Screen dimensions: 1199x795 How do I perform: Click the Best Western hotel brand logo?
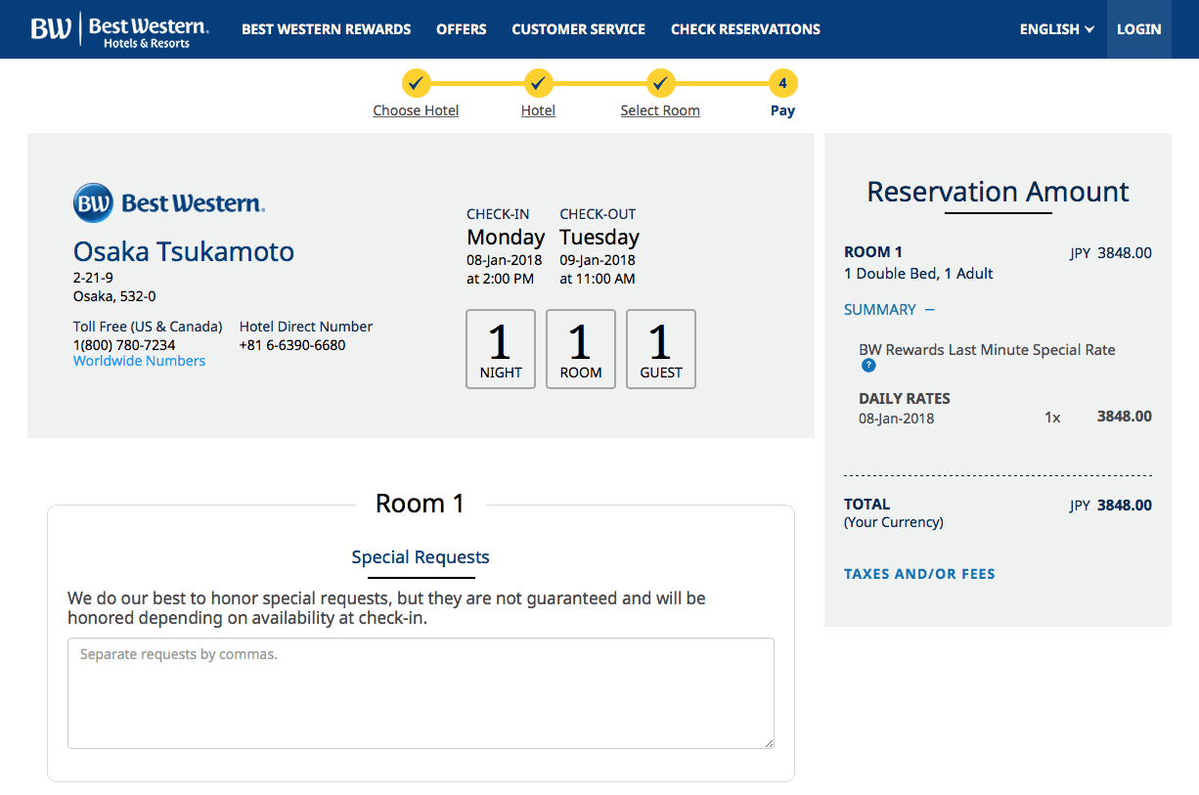(x=169, y=203)
